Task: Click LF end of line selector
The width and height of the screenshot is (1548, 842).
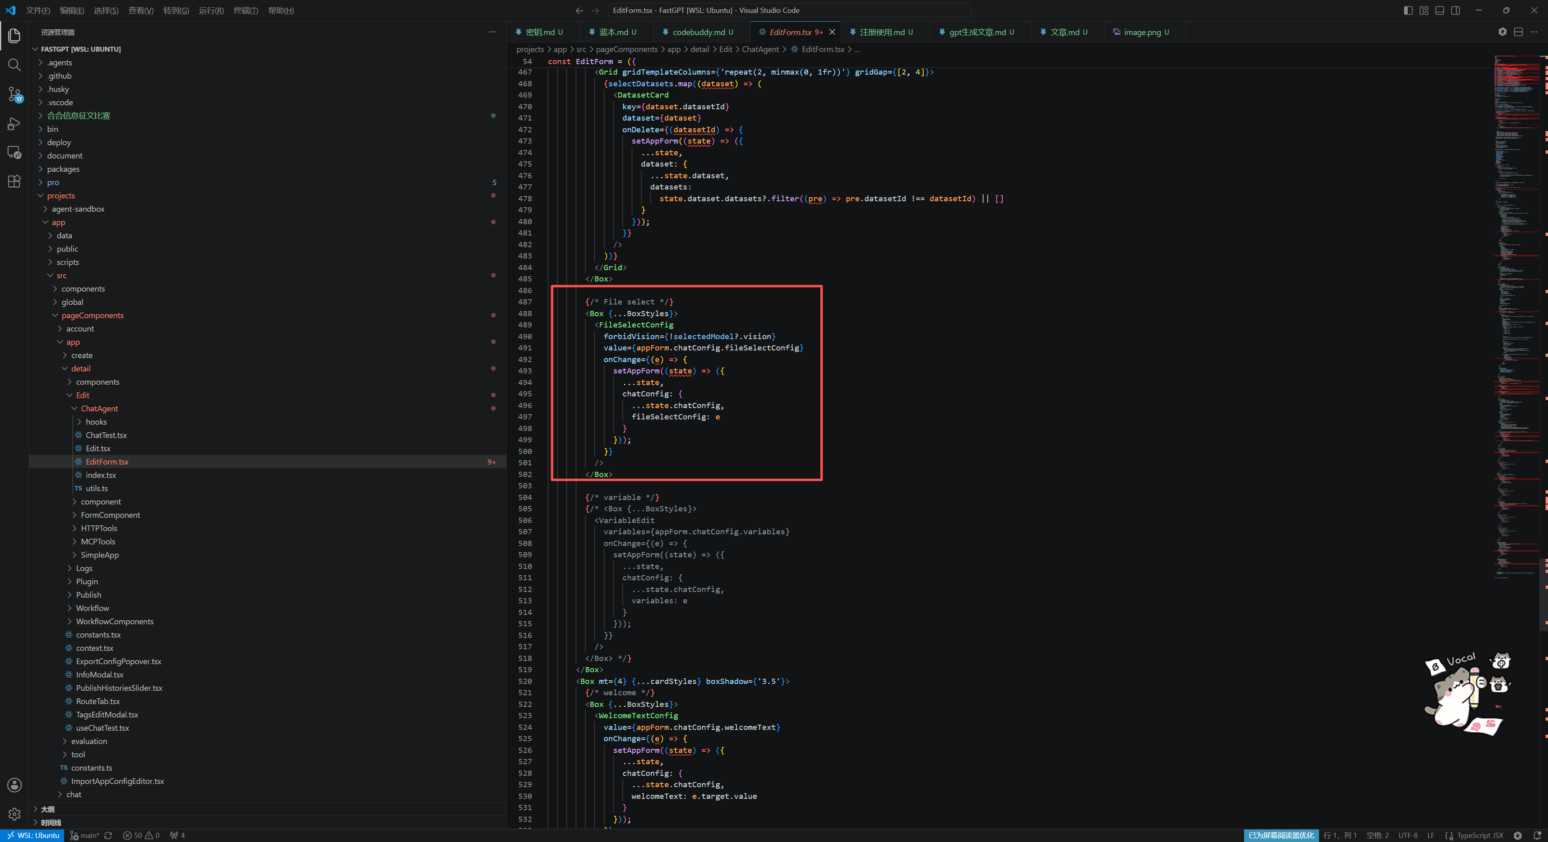Action: pos(1430,836)
